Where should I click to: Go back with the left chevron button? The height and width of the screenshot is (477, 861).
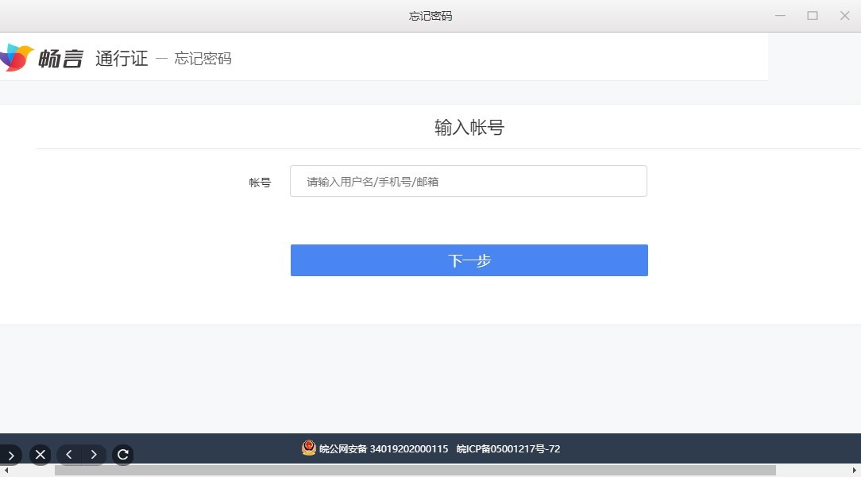pos(68,455)
